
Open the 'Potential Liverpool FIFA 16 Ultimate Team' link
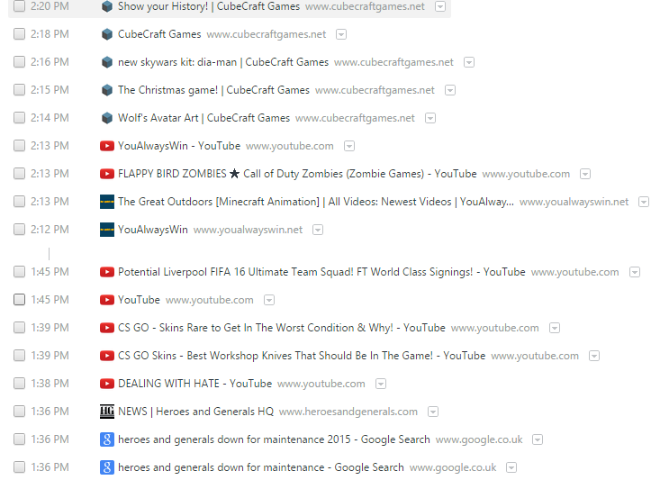click(x=321, y=272)
